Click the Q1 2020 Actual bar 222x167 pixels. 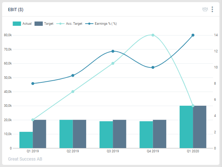coord(186,127)
